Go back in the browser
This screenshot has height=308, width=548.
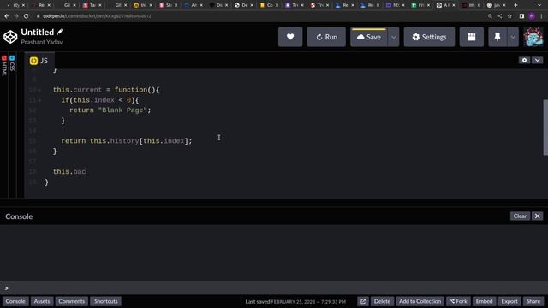7,16
